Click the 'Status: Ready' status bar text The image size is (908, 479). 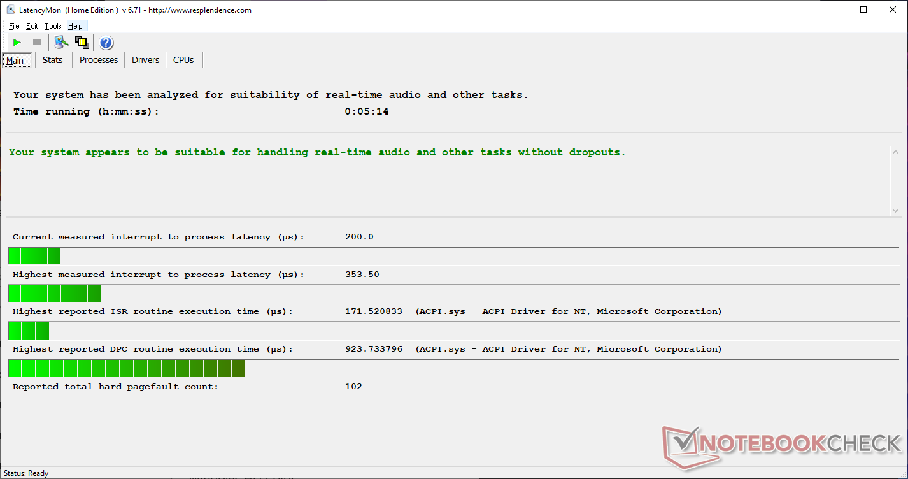[26, 473]
